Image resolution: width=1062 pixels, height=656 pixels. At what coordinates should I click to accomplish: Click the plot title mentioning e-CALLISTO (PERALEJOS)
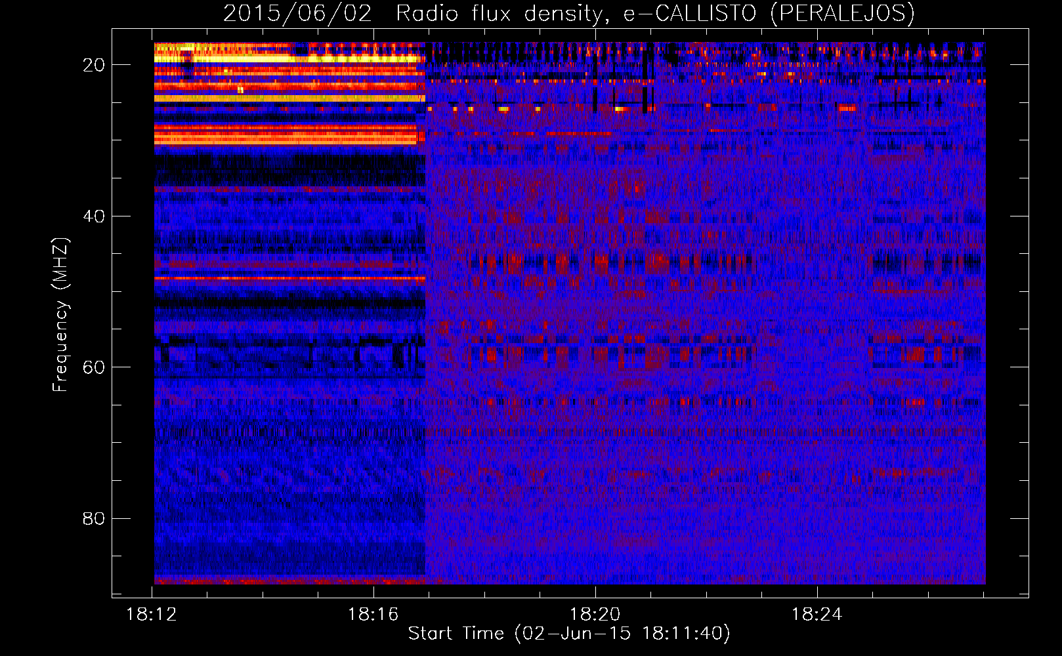tap(569, 13)
